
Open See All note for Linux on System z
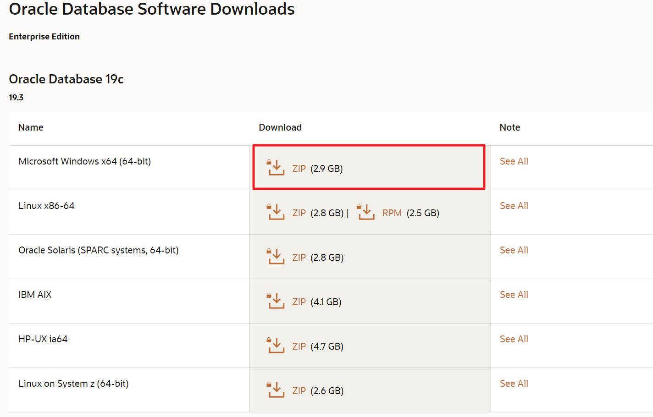point(514,384)
